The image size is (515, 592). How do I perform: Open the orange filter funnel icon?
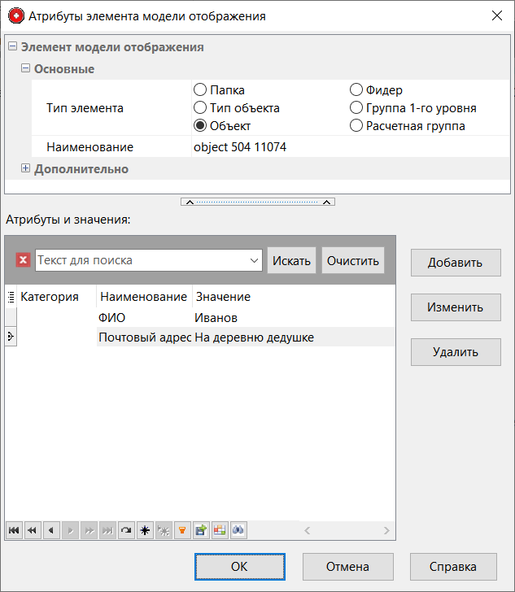(x=182, y=530)
